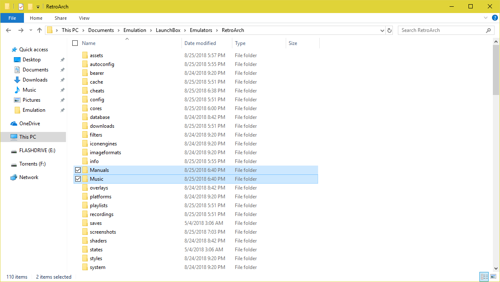This screenshot has width=500, height=282.
Task: Select the playlists folder icon
Action: click(85, 206)
